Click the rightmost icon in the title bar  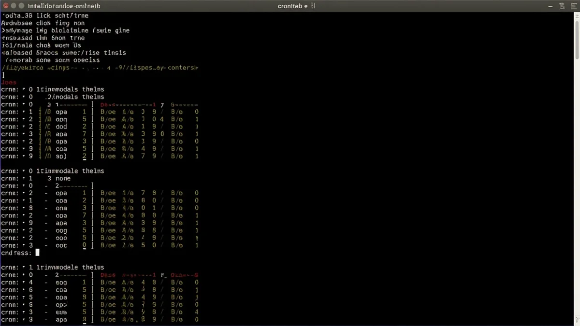pos(574,6)
